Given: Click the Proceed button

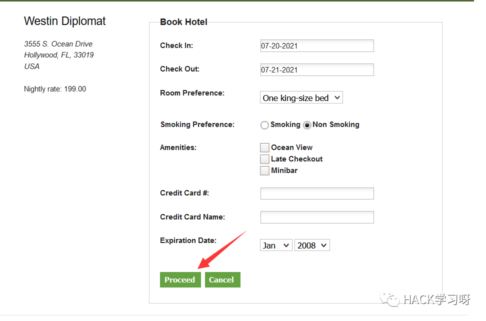Looking at the screenshot, I should [x=180, y=280].
